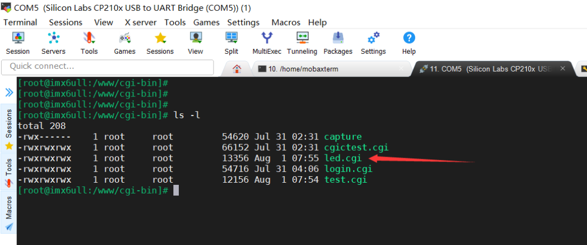Open the Terminal menu
Viewport: 587px width, 245px height.
click(x=20, y=22)
